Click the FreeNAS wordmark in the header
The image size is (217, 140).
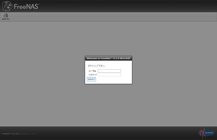[27, 6]
